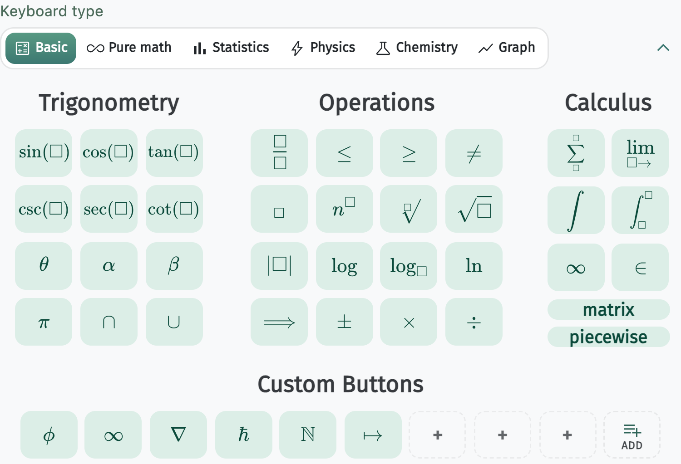This screenshot has width=681, height=464.
Task: Open the Pure math keyboard tab
Action: tap(129, 48)
